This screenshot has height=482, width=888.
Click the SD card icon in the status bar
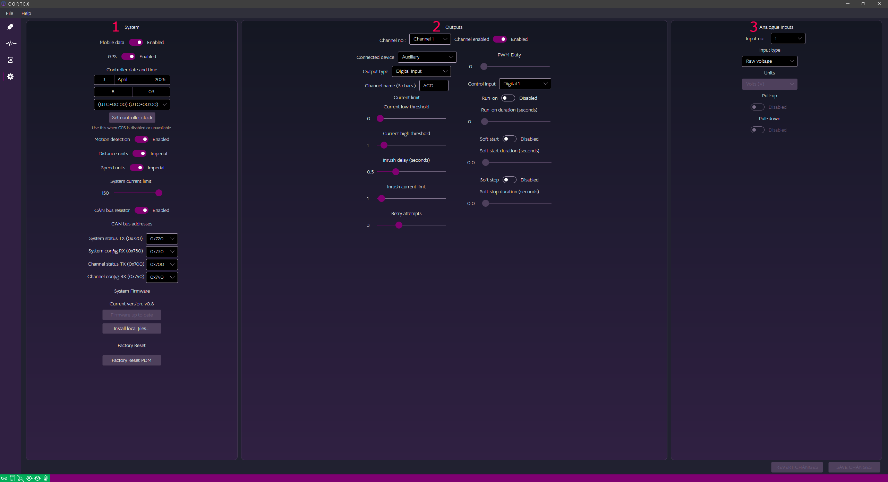point(12,478)
